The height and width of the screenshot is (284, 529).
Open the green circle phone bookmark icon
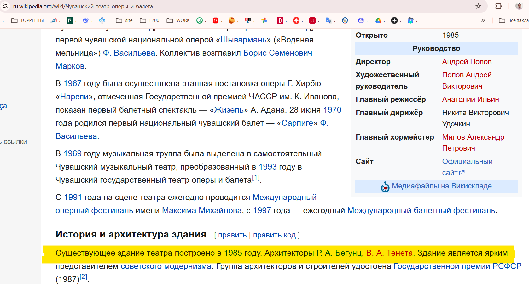[x=200, y=20]
